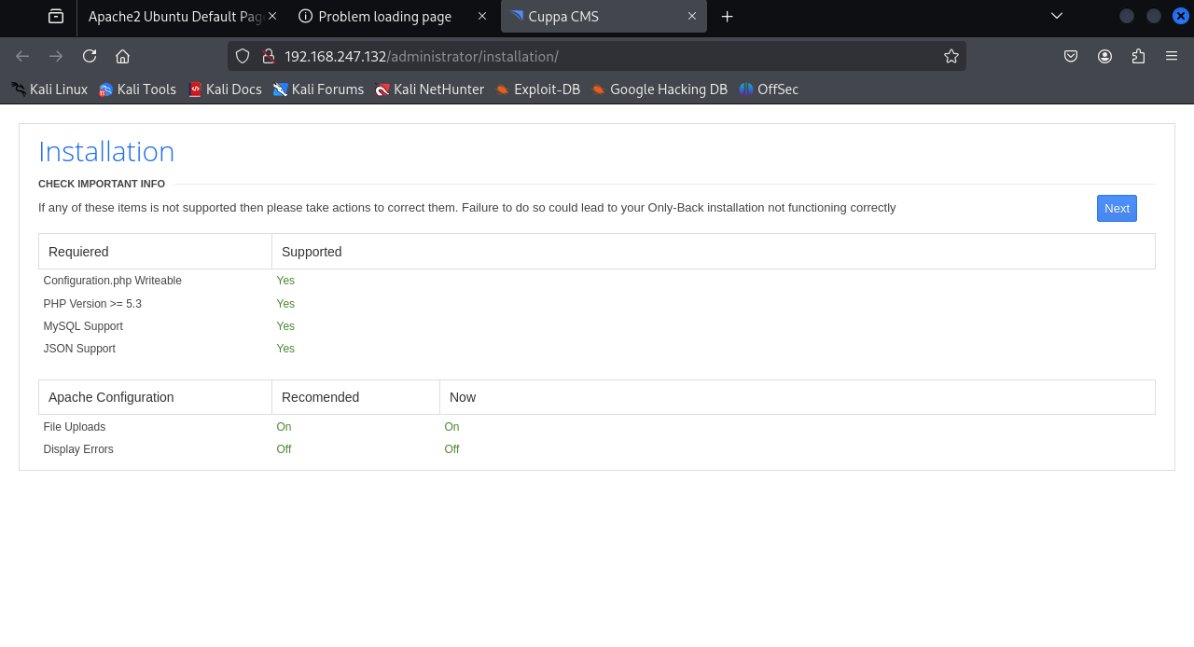Go to the browser home page
The width and height of the screenshot is (1194, 647).
(x=122, y=56)
